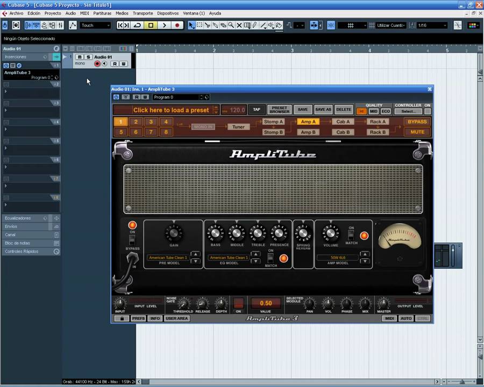Record-enable the Audio 01 track
The image size is (484, 387).
97,63
